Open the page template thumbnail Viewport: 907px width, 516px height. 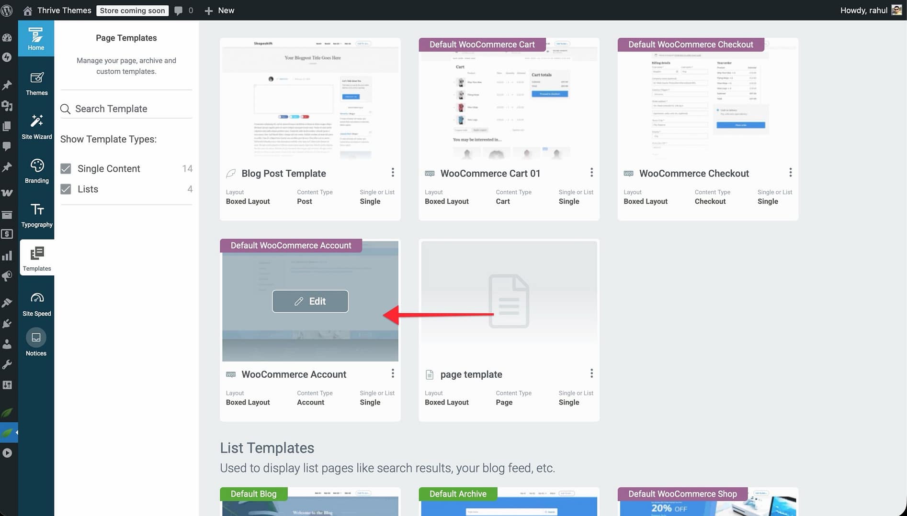[509, 301]
